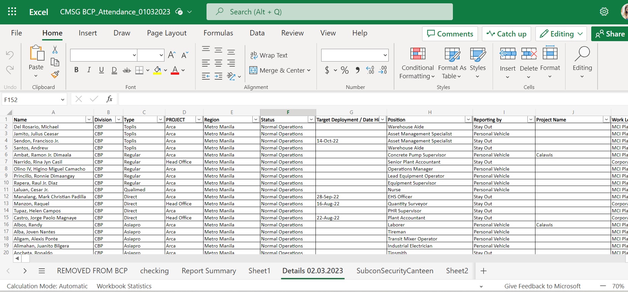Image resolution: width=628 pixels, height=292 pixels.
Task: Click the Comments button
Action: coord(450,34)
